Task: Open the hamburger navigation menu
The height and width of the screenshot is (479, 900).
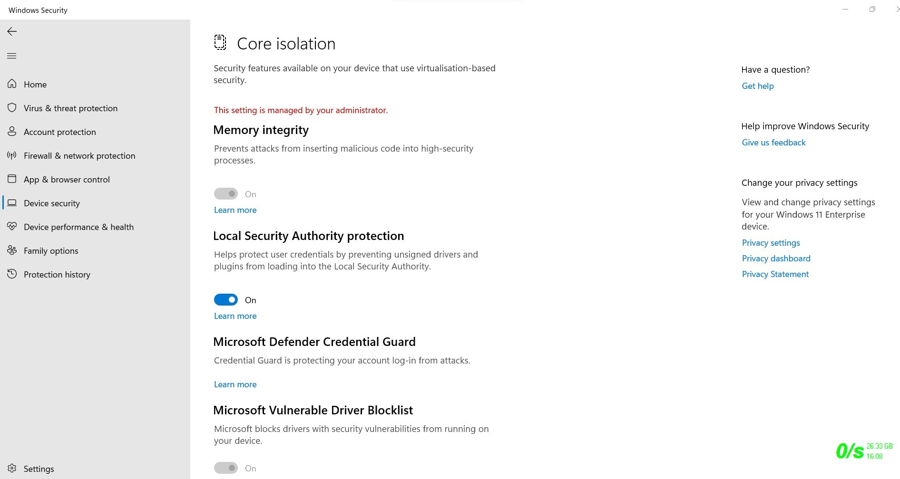Action: (12, 56)
